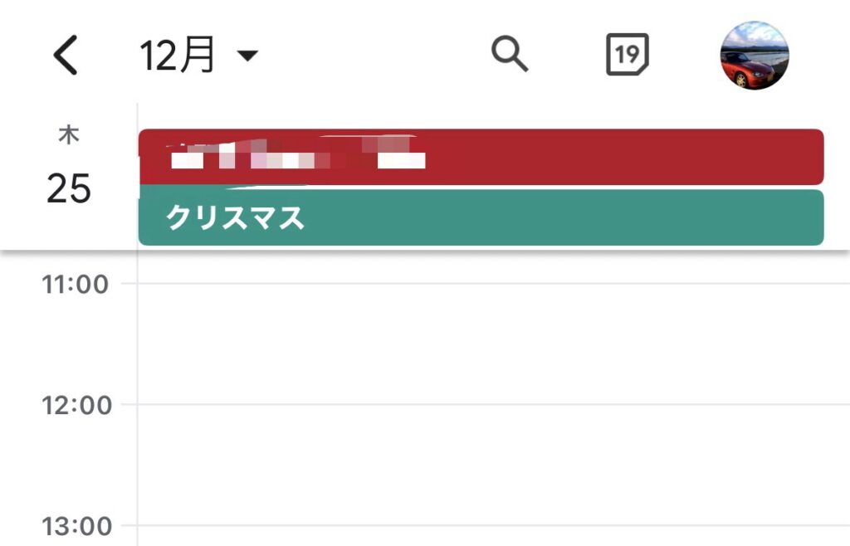Select the date number 25
The image size is (850, 546).
[68, 188]
